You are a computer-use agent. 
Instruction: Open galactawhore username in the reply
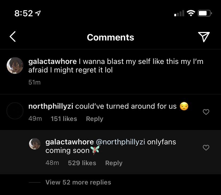click(x=69, y=142)
